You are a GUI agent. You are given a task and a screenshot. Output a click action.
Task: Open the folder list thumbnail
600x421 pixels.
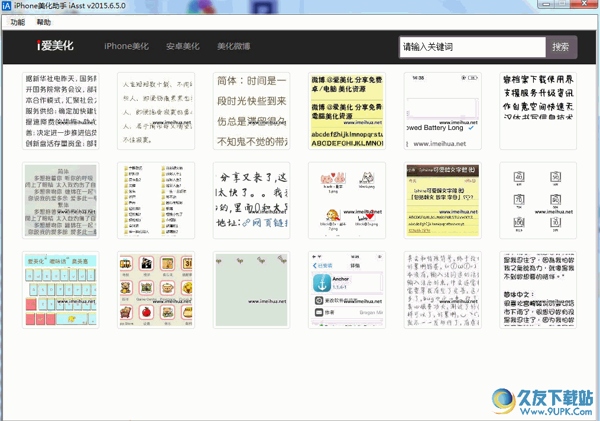click(x=155, y=200)
